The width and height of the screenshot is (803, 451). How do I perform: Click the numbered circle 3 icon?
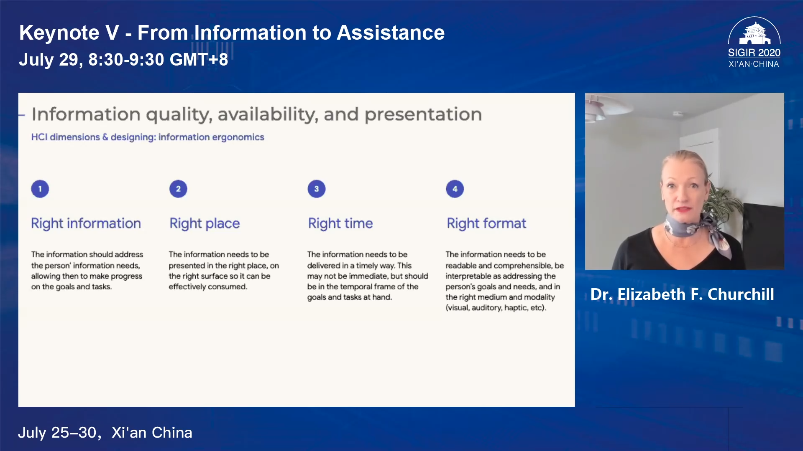[317, 189]
